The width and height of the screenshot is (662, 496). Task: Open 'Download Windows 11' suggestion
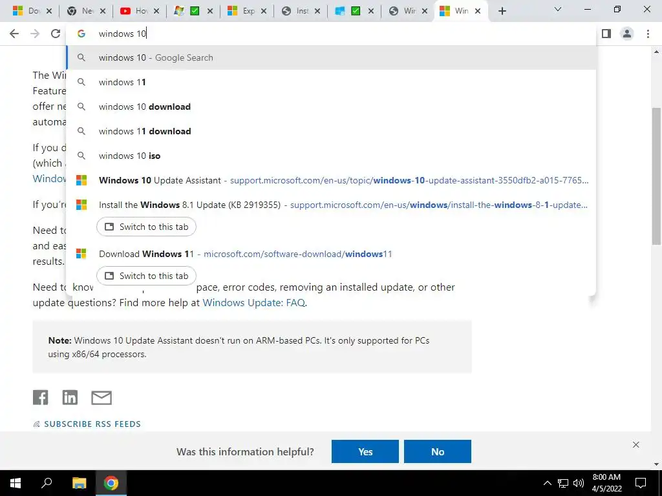click(x=331, y=254)
